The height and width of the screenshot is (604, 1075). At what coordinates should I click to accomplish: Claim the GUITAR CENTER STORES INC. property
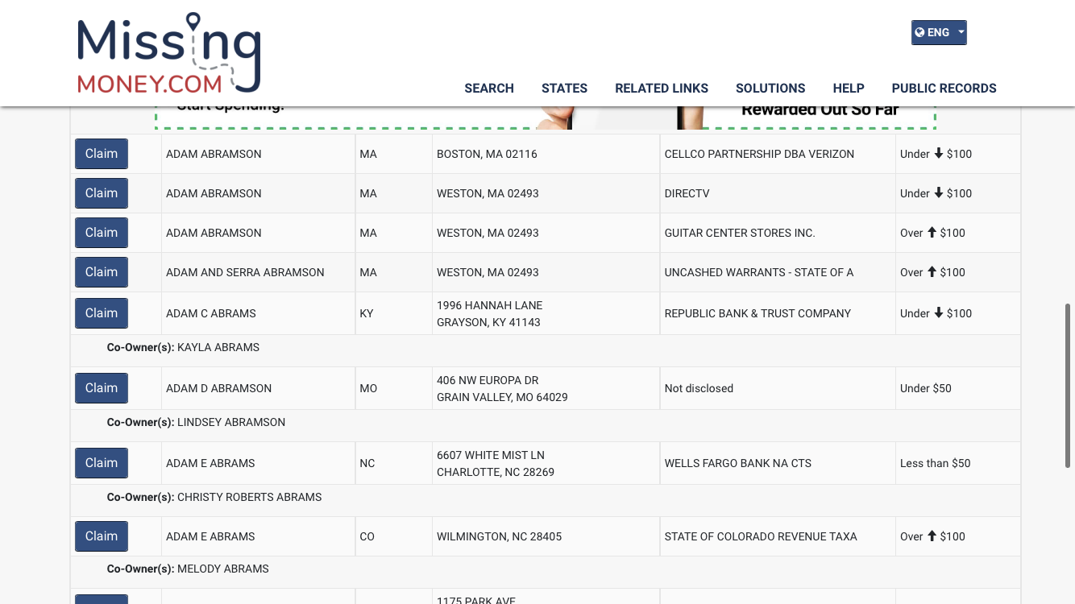102,233
